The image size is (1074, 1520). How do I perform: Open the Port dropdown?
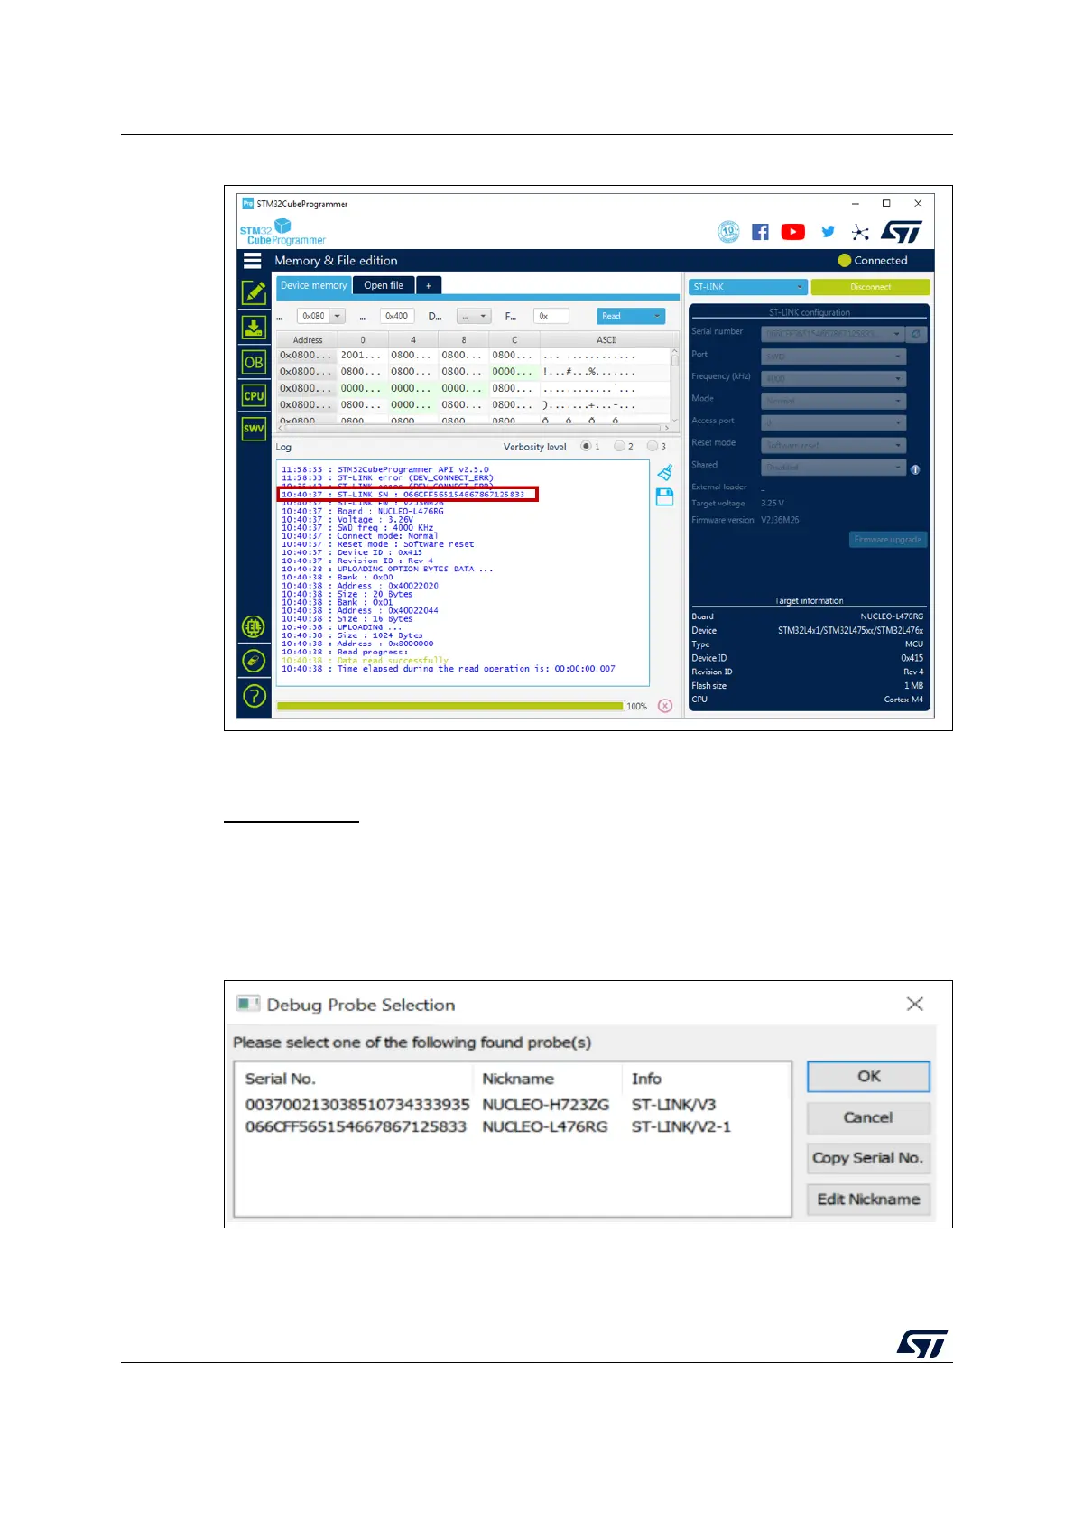pyautogui.click(x=833, y=357)
